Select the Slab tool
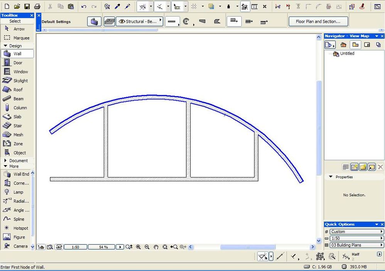 pos(17,117)
